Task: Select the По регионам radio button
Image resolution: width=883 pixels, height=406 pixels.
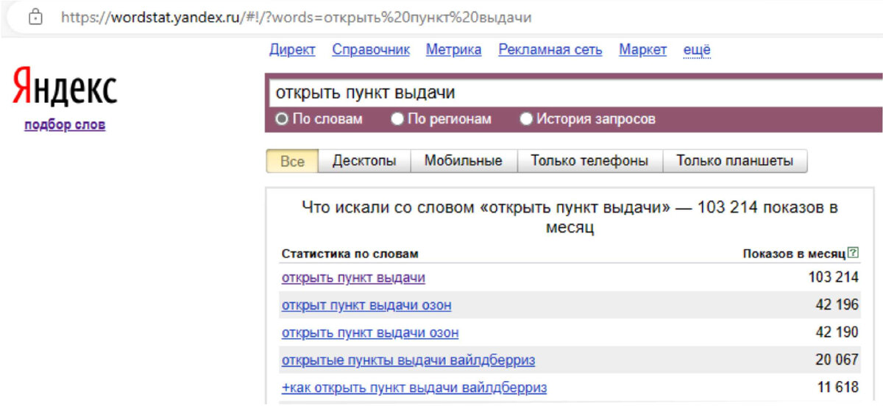Action: [397, 118]
